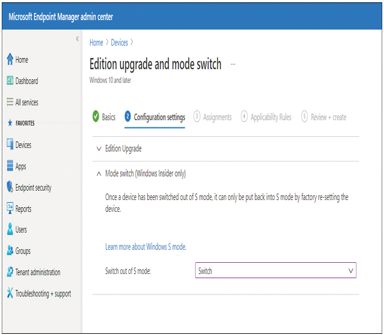Open the Switch out of S mode dropdown
384x335 pixels.
point(276,270)
